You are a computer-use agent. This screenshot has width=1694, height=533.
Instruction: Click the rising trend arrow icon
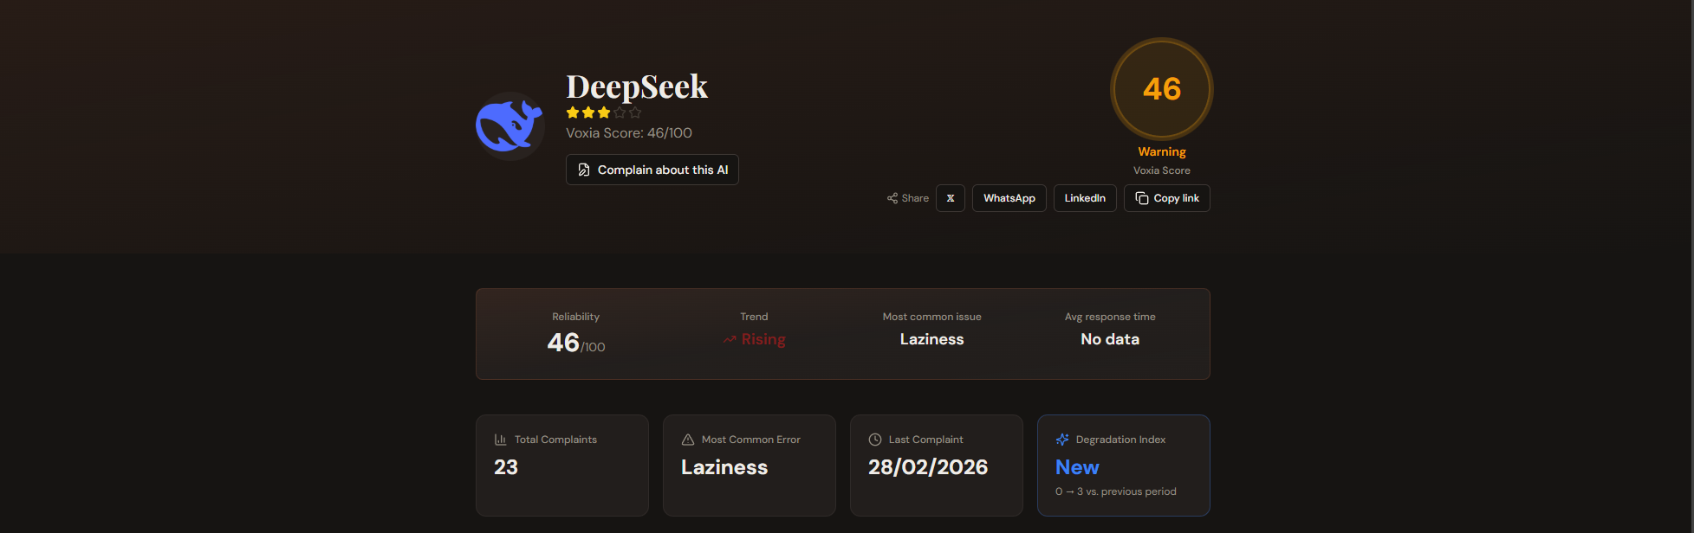coord(730,340)
